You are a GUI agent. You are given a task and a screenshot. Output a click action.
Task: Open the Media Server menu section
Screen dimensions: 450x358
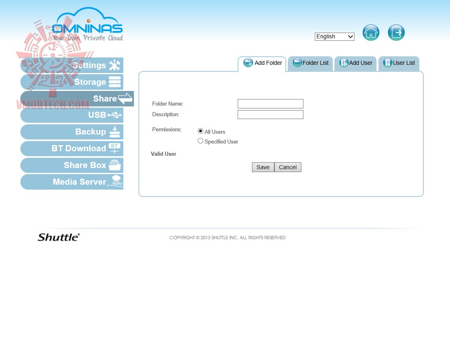click(x=72, y=182)
